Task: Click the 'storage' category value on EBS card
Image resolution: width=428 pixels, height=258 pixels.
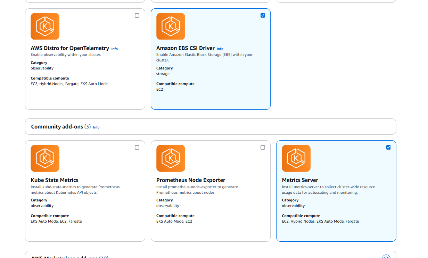Action: (x=163, y=74)
